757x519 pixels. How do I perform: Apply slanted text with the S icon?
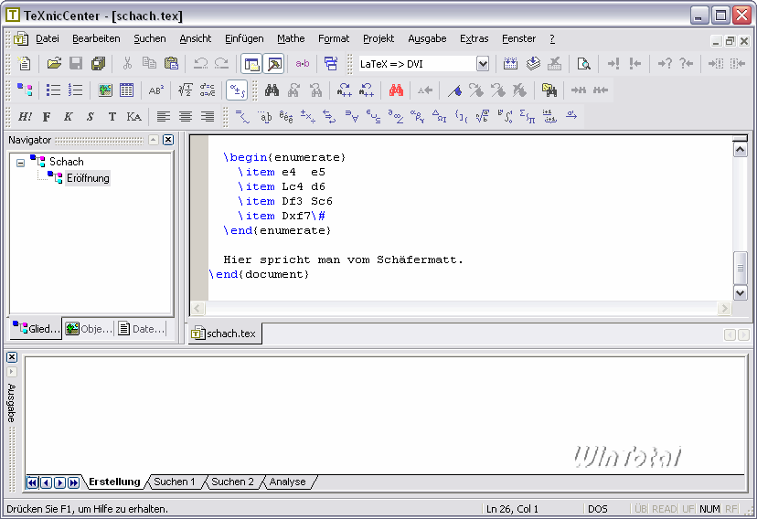point(91,117)
